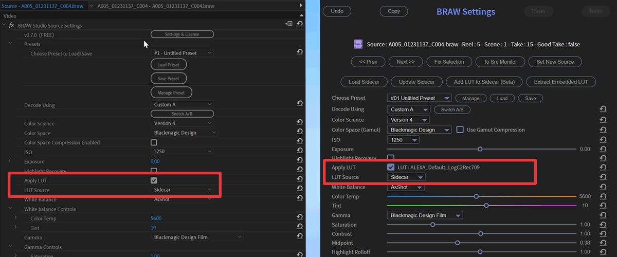Image resolution: width=617 pixels, height=257 pixels.
Task: Reset Color Space Gamut in BRAW Settings
Action: coord(603,130)
